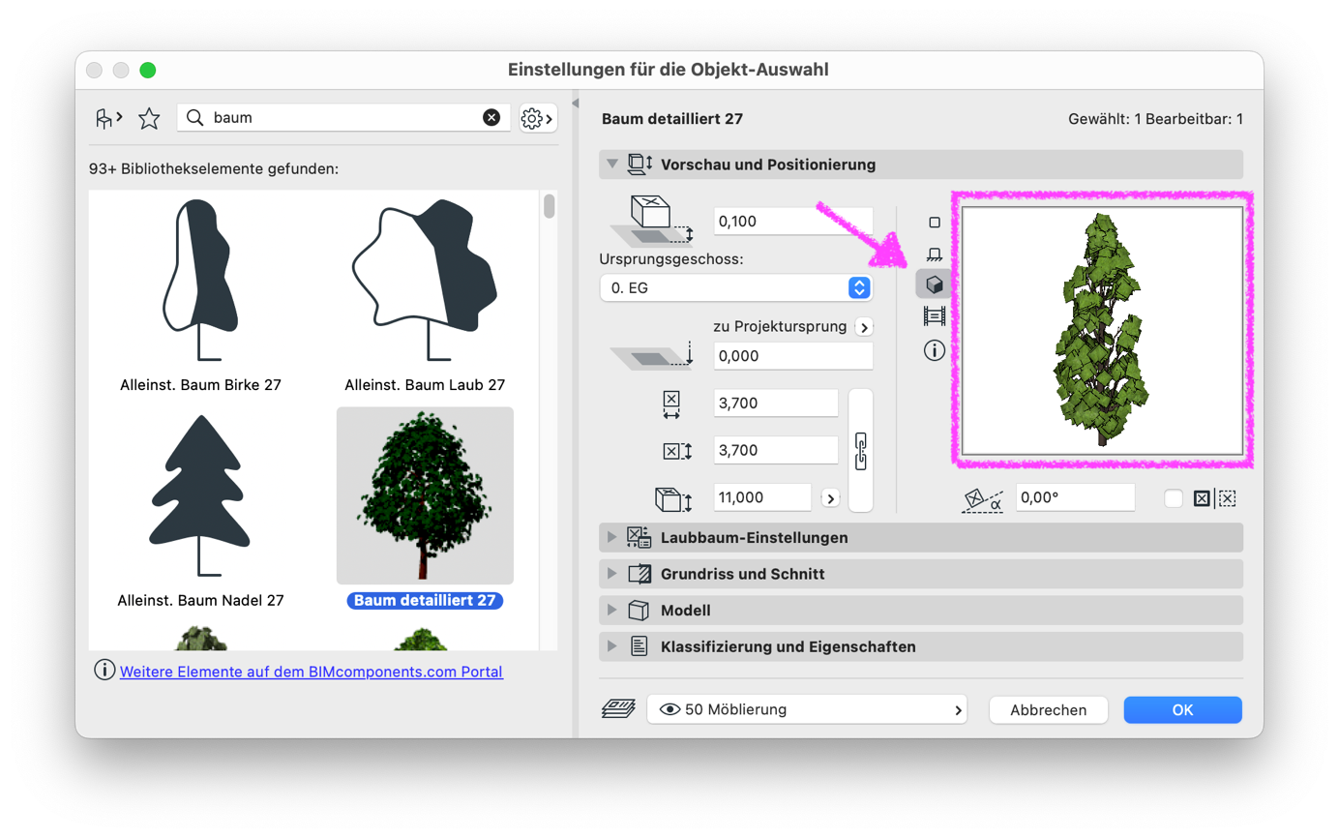The height and width of the screenshot is (838, 1339).
Task: Switch preview to floor plan view
Action: [x=934, y=222]
